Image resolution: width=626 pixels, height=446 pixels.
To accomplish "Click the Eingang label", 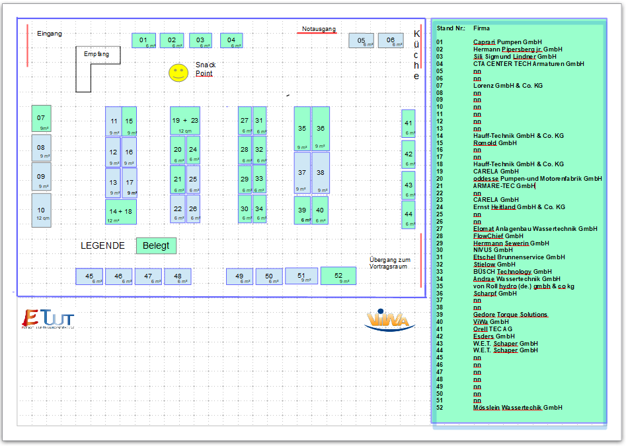I will coord(50,34).
